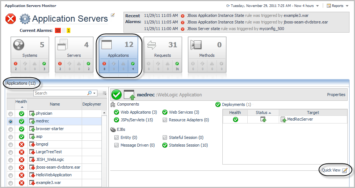Click the stopped application icon beside LargeTreeTest
355x188 pixels.
click(32, 152)
